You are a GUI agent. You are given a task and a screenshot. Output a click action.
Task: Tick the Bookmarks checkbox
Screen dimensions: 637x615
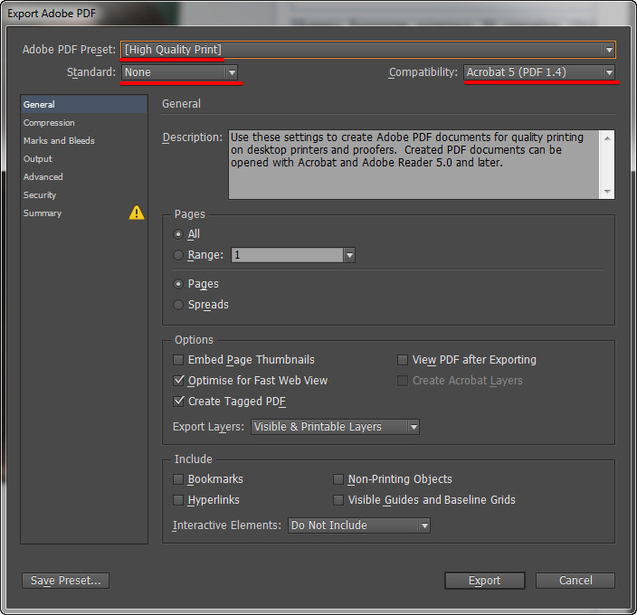[178, 479]
